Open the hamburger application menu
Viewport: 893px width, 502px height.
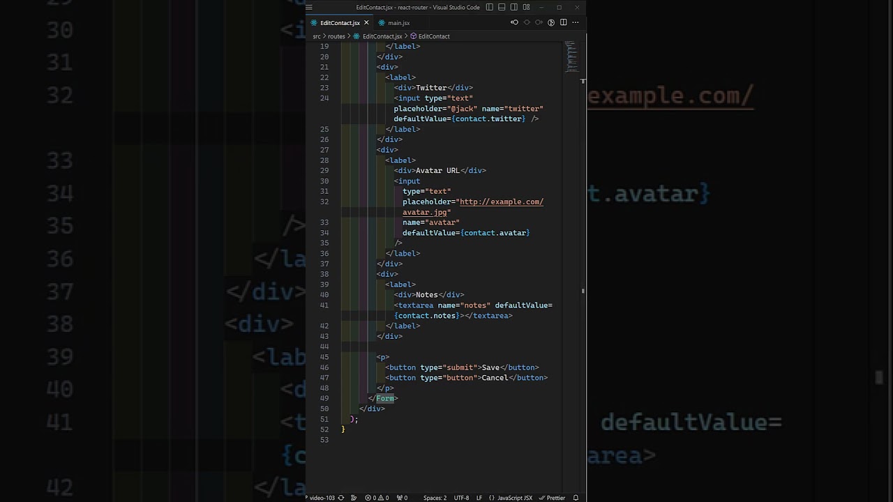pyautogui.click(x=309, y=8)
